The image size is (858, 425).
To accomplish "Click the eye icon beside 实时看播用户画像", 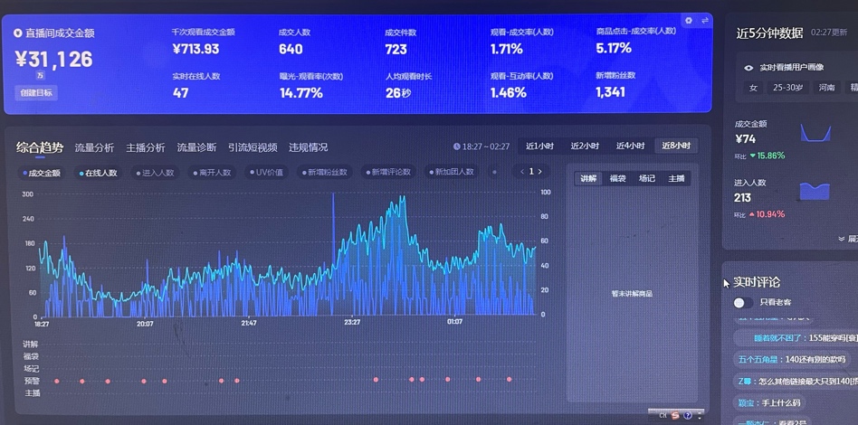I will coord(748,68).
